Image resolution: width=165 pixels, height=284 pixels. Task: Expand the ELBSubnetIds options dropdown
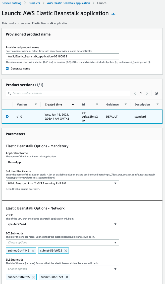pyautogui.click(x=63, y=269)
